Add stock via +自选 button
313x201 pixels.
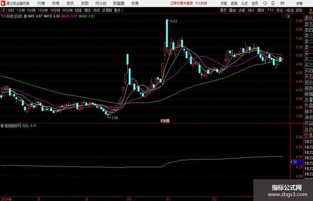click(289, 10)
